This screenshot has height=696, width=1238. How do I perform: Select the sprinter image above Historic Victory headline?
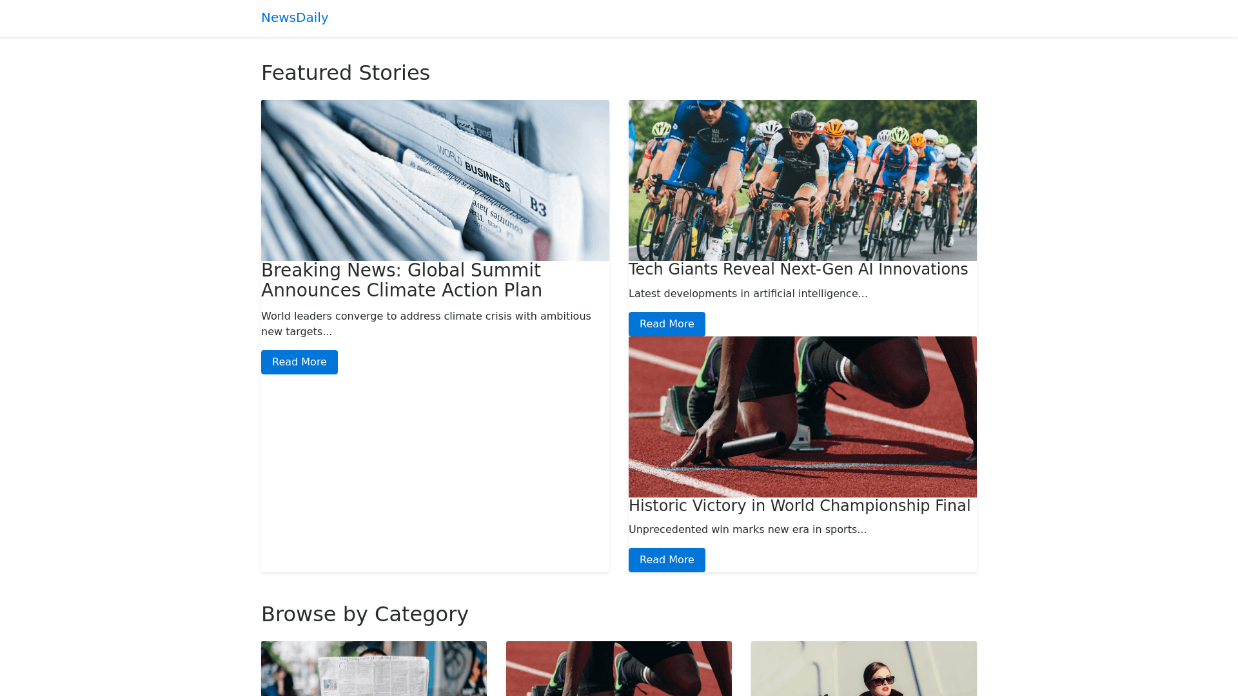click(803, 417)
